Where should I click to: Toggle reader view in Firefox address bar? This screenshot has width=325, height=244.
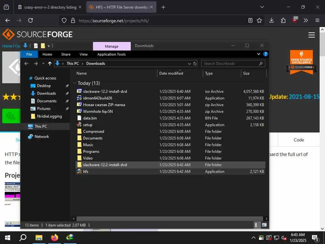click(250, 20)
